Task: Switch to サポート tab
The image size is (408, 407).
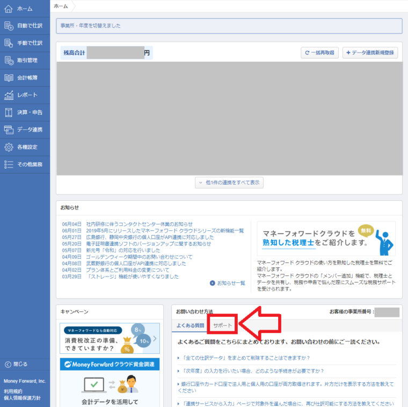Action: pos(222,325)
